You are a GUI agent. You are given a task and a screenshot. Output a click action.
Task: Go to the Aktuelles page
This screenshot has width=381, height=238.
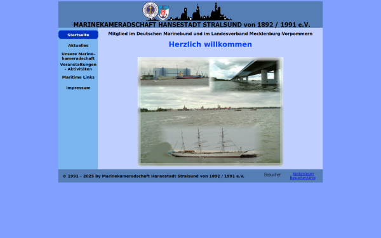click(x=78, y=46)
